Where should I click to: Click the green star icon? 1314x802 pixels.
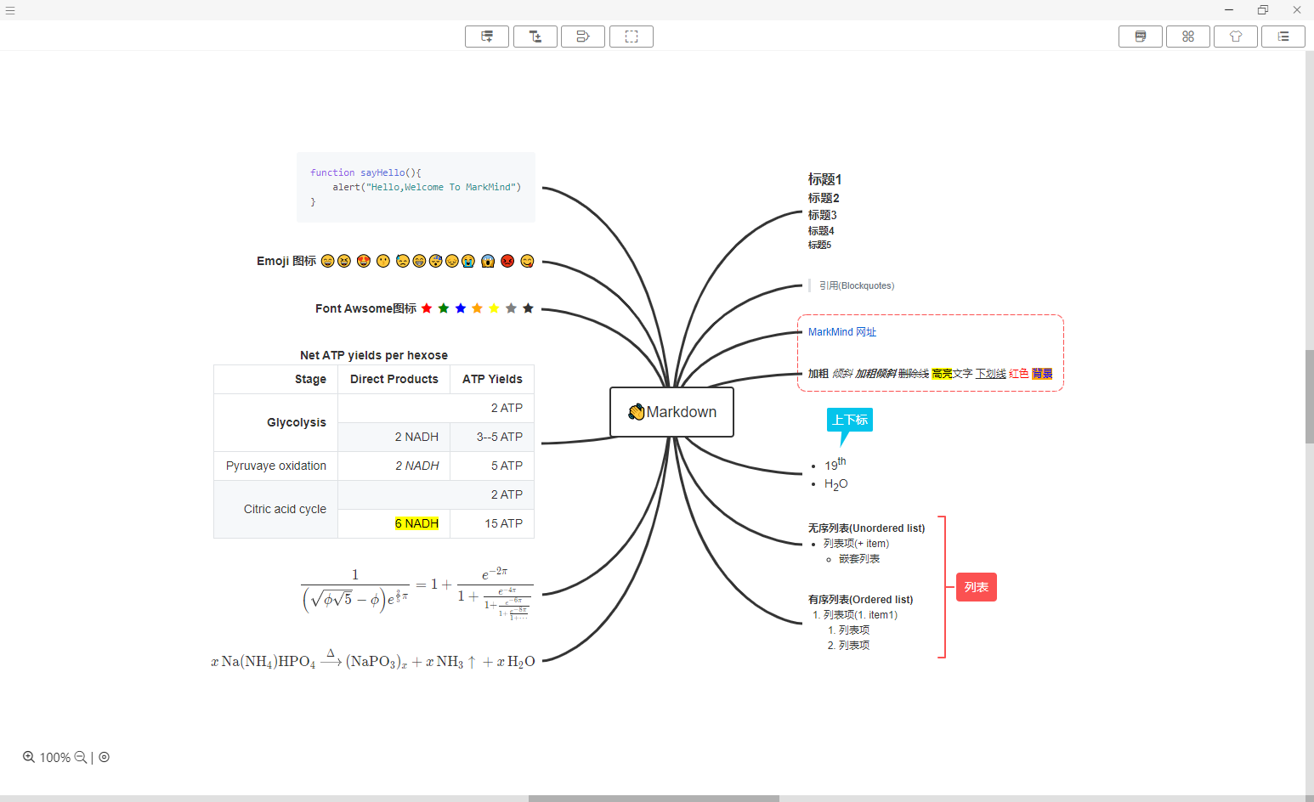click(444, 308)
